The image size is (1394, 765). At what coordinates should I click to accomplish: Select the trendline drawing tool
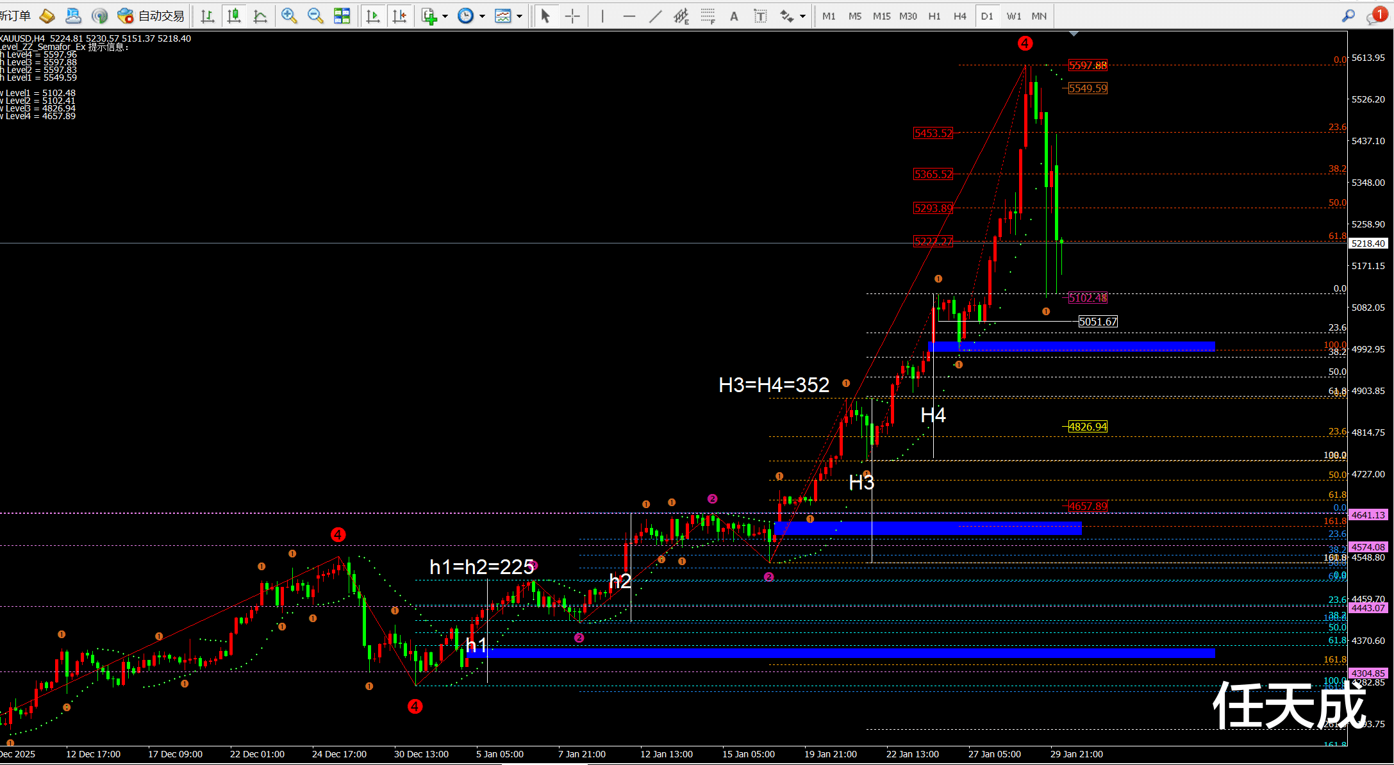click(655, 16)
